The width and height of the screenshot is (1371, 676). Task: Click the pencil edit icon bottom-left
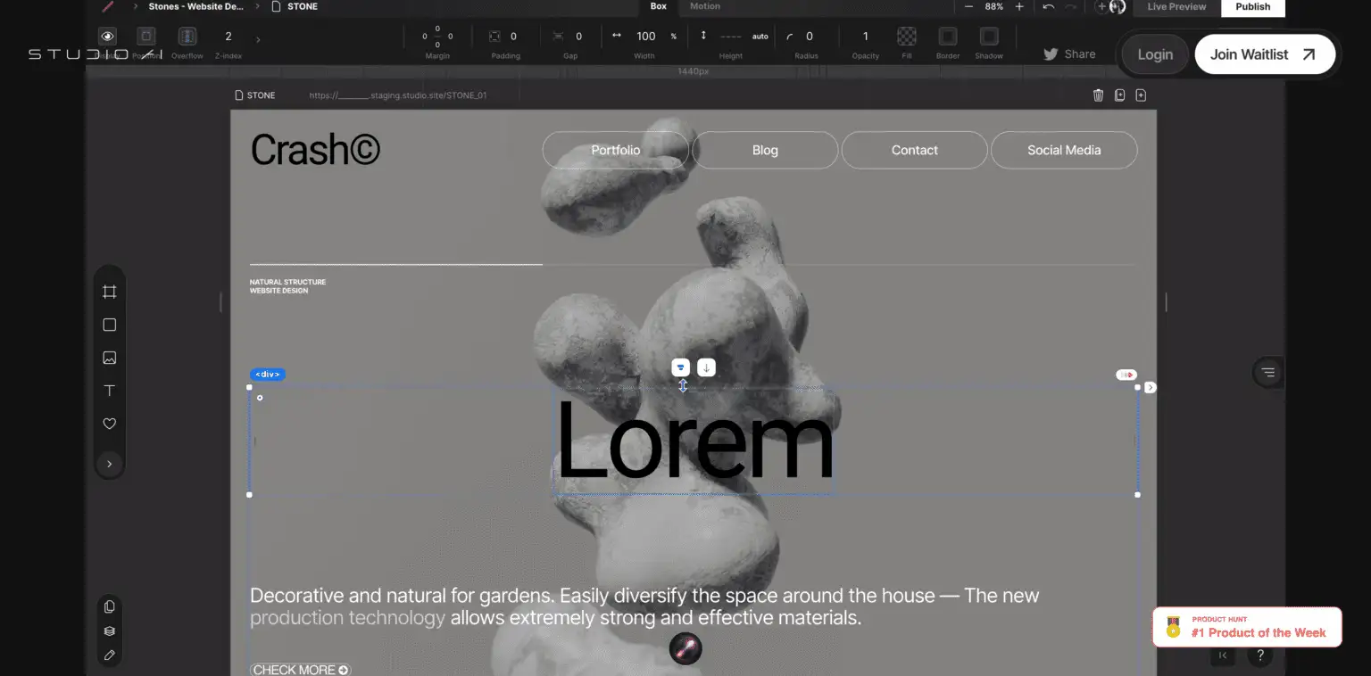click(110, 655)
